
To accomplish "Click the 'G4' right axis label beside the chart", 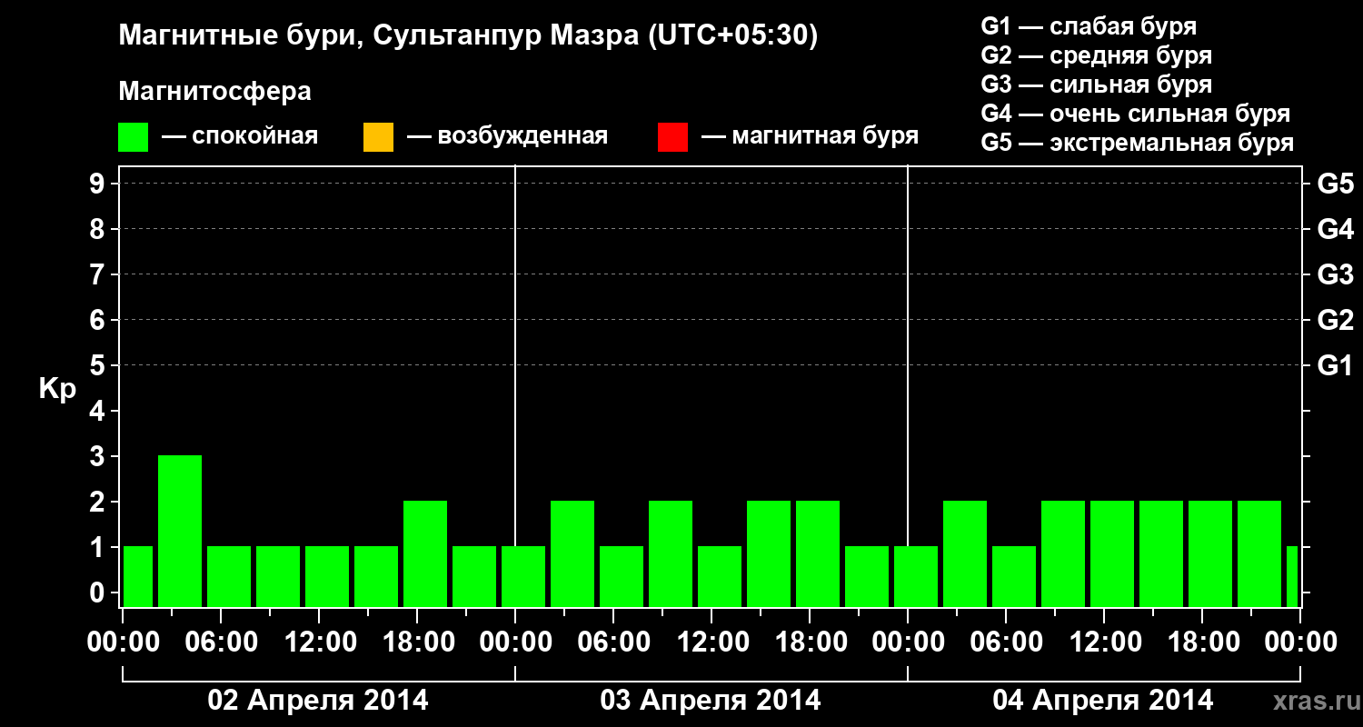I will pyautogui.click(x=1336, y=230).
